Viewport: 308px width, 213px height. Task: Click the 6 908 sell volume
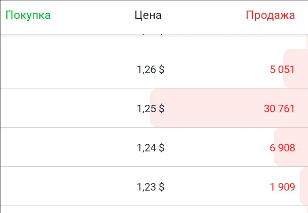pos(282,148)
